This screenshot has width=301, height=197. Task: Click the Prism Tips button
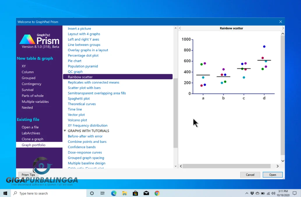point(28,175)
